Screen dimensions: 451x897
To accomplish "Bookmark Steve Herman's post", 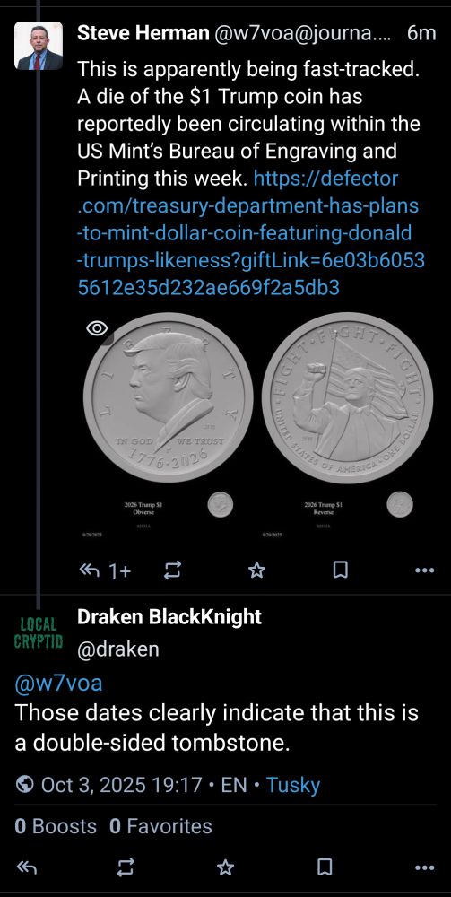I will [x=341, y=570].
